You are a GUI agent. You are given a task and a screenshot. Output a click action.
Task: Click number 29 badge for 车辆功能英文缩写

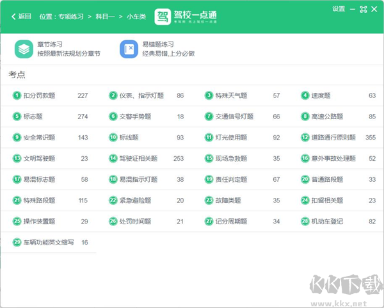17,242
